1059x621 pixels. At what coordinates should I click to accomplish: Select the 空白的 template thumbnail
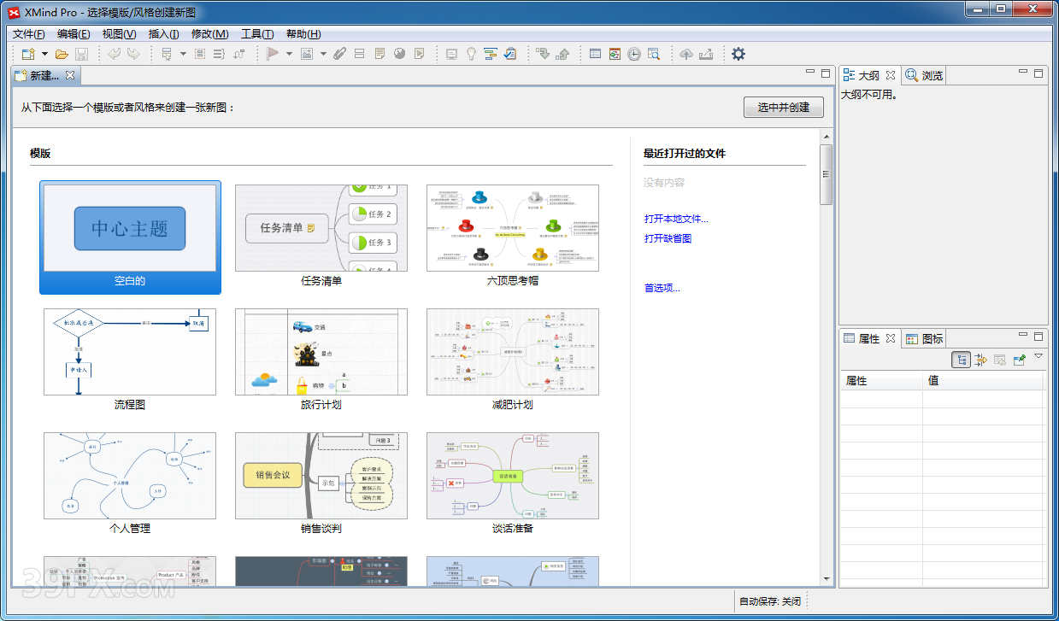(130, 237)
